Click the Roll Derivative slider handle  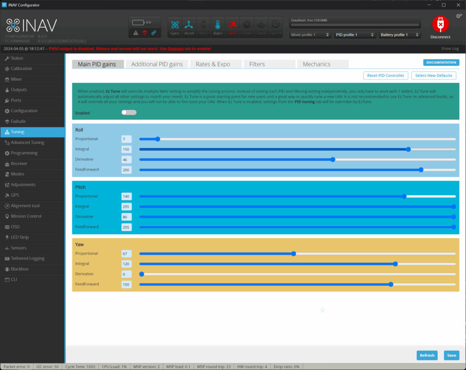point(333,160)
